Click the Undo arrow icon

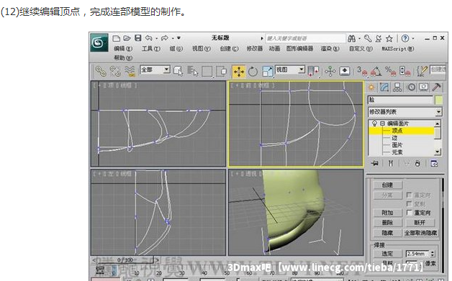[148, 38]
